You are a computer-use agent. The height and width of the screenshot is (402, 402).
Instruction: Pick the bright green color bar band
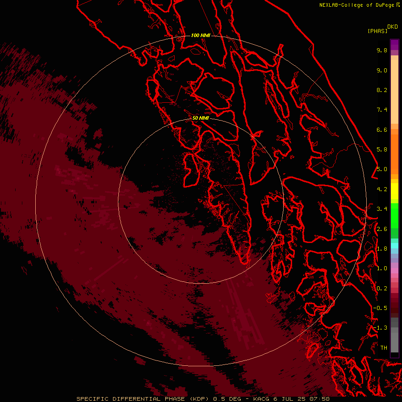click(x=394, y=215)
